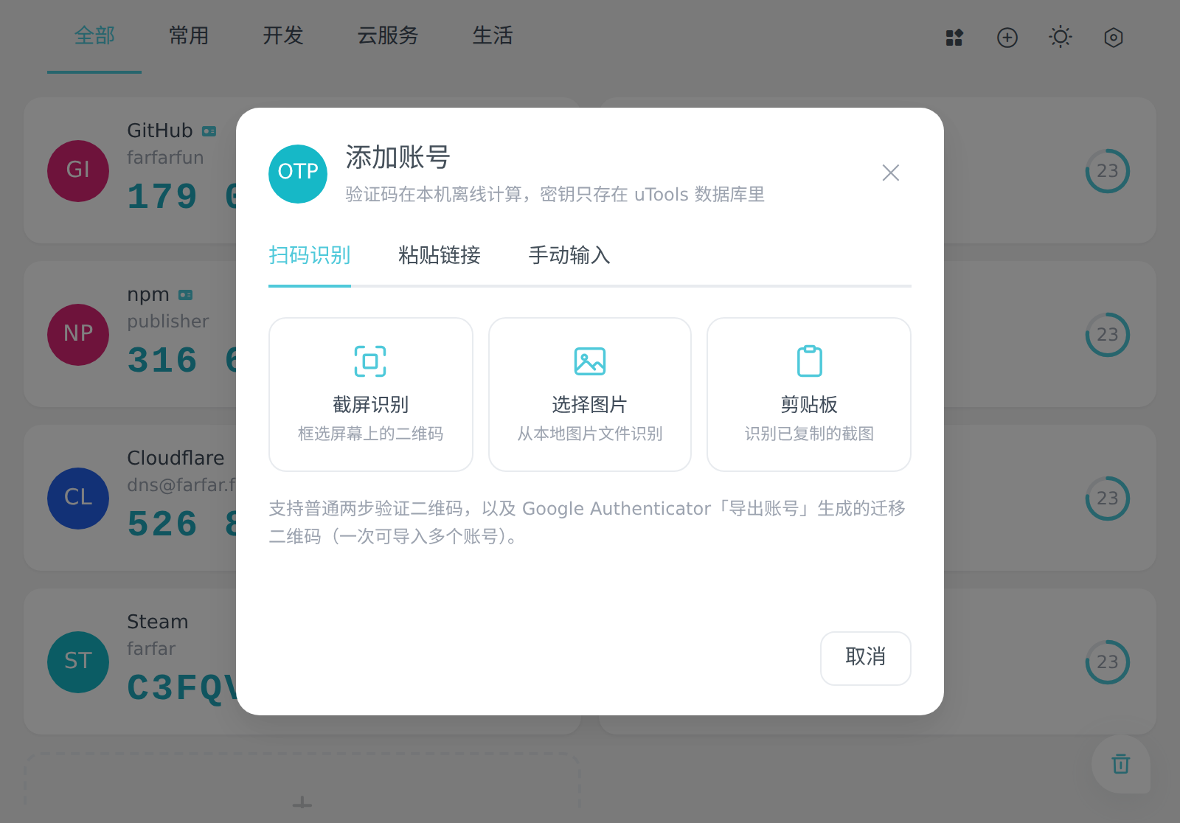The image size is (1180, 823).
Task: Click the 框选屏幕上的二维码 description
Action: pyautogui.click(x=370, y=434)
